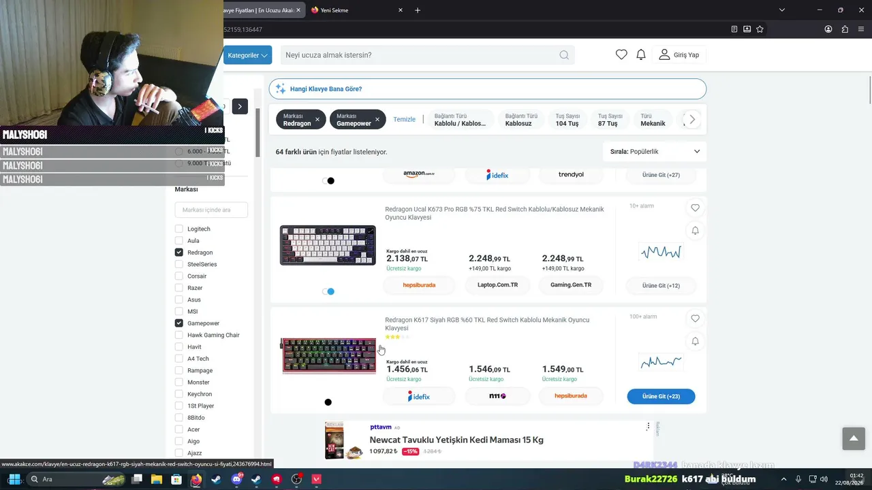Open the browser extensions puzzle icon
872x490 pixels.
pyautogui.click(x=845, y=29)
